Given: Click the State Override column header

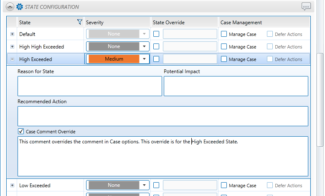Looking at the screenshot, I should 185,22.
